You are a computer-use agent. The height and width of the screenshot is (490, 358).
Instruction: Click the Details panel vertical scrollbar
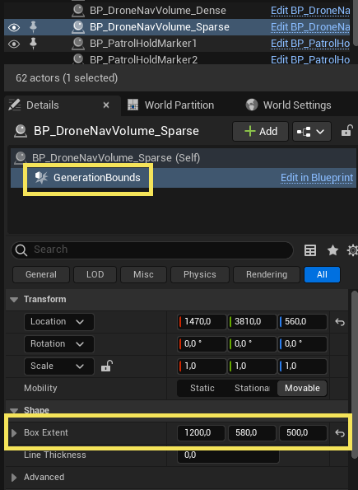(x=354, y=375)
